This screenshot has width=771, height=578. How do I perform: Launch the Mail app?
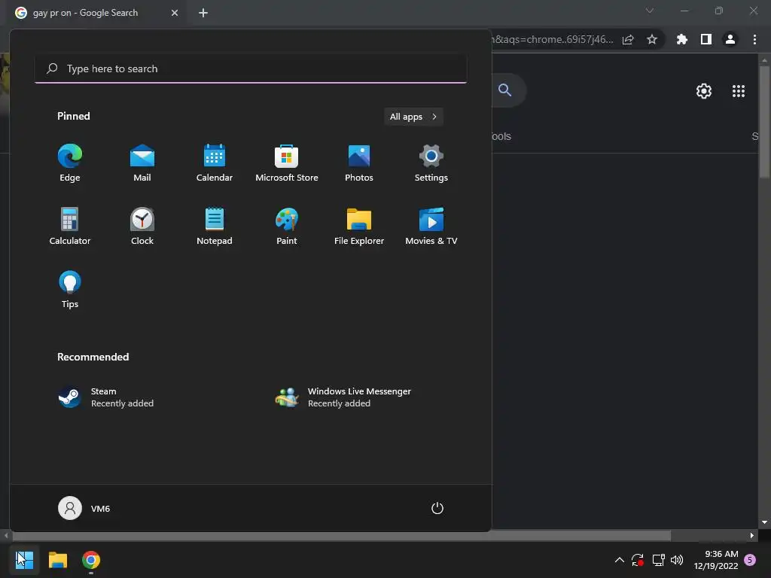(x=142, y=163)
